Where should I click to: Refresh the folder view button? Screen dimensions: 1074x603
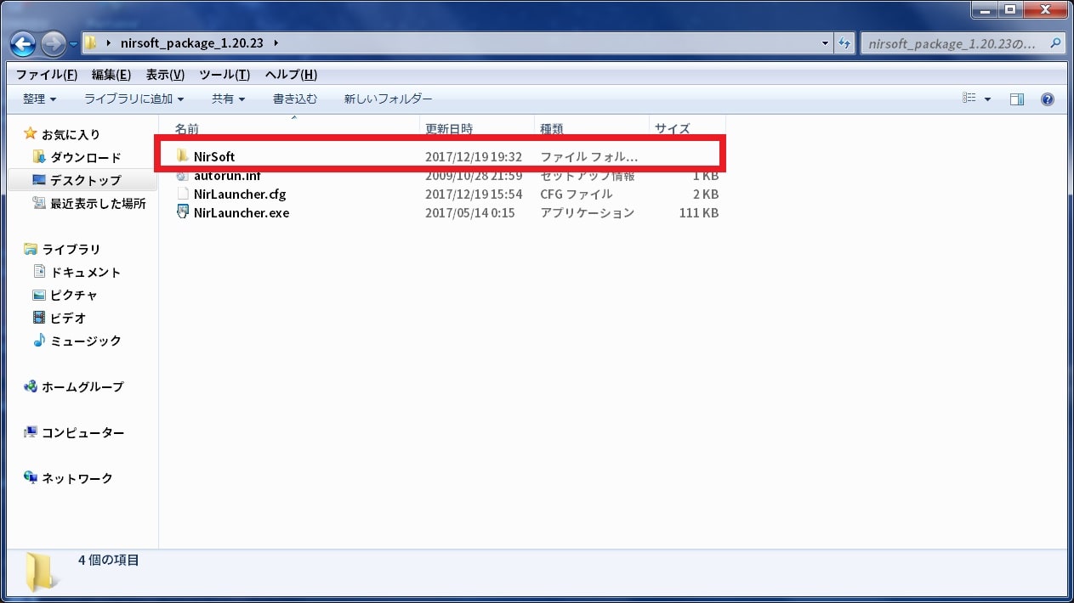845,43
